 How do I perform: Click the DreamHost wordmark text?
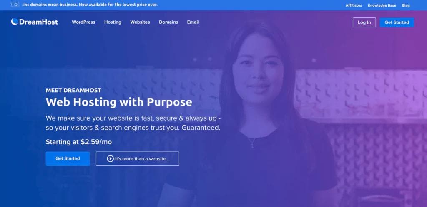click(x=38, y=22)
